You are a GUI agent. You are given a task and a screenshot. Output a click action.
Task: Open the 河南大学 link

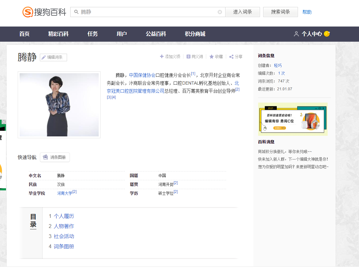pos(65,193)
